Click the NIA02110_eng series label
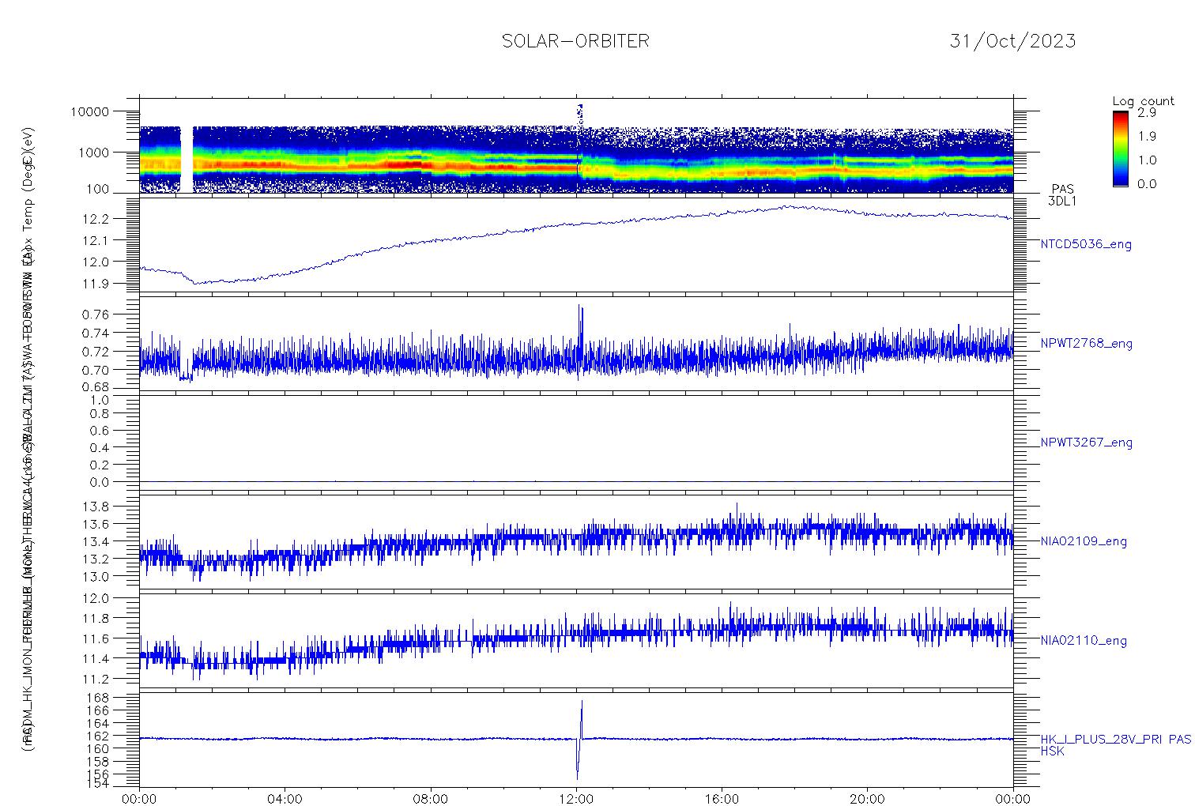This screenshot has width=1195, height=806. (x=1084, y=641)
